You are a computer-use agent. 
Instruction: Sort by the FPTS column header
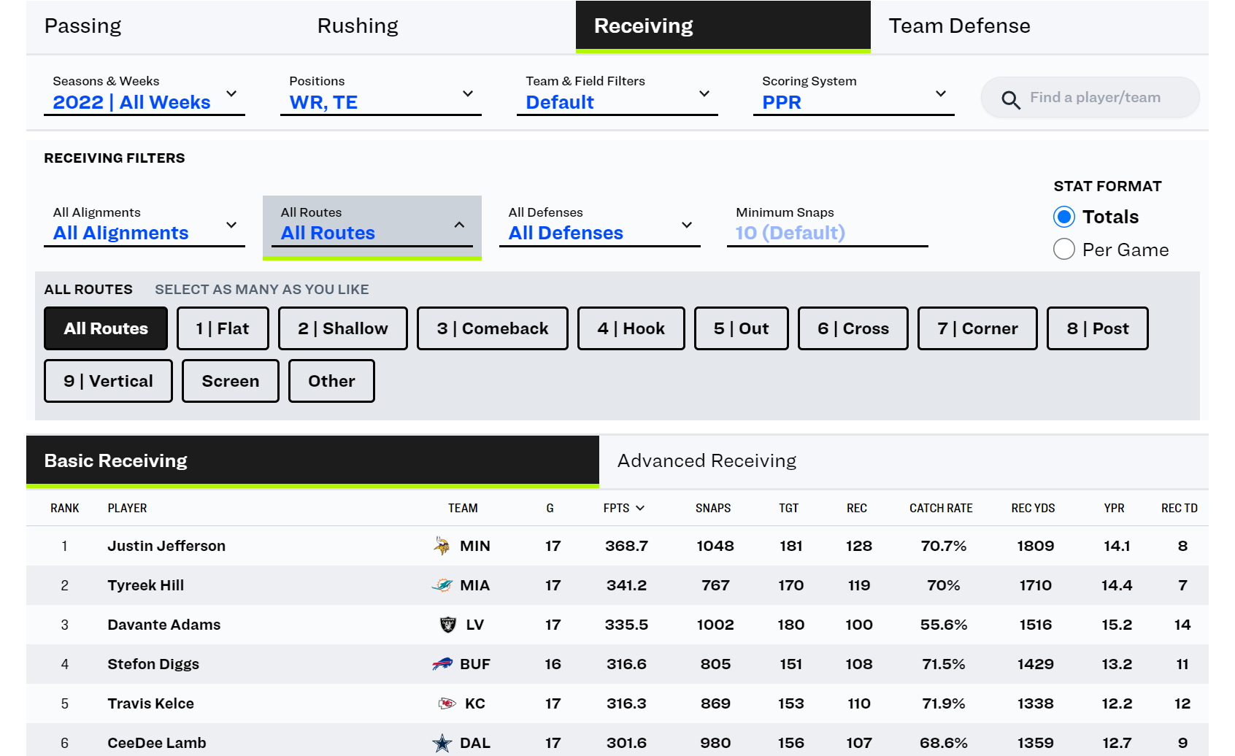click(x=624, y=508)
